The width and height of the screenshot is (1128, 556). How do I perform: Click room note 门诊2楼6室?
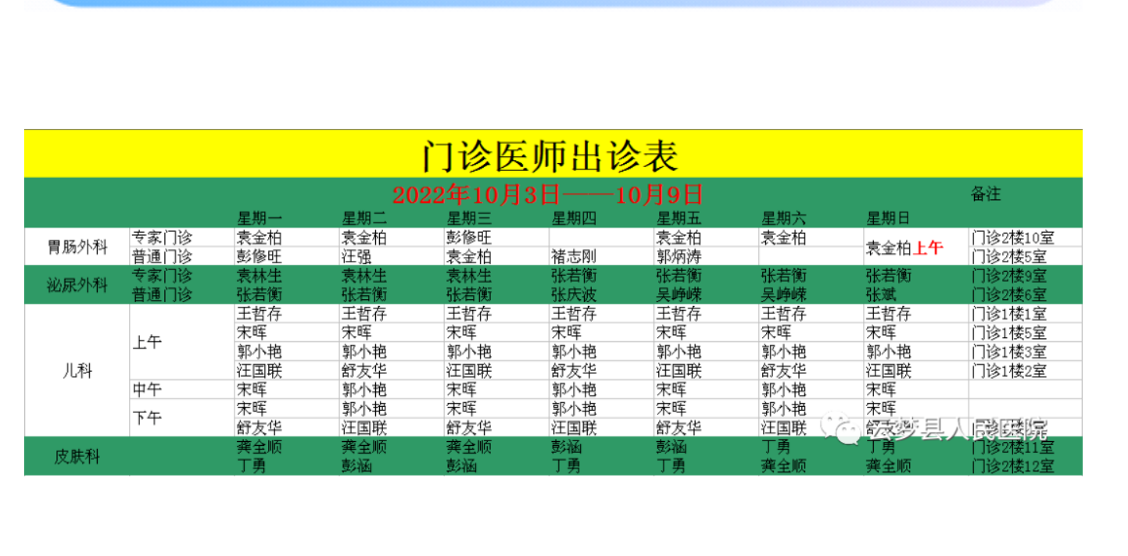[x=1009, y=294]
